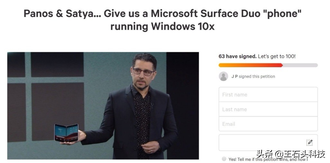Focus the Last name field
Viewport: 330px width, 163px height.
coord(268,109)
